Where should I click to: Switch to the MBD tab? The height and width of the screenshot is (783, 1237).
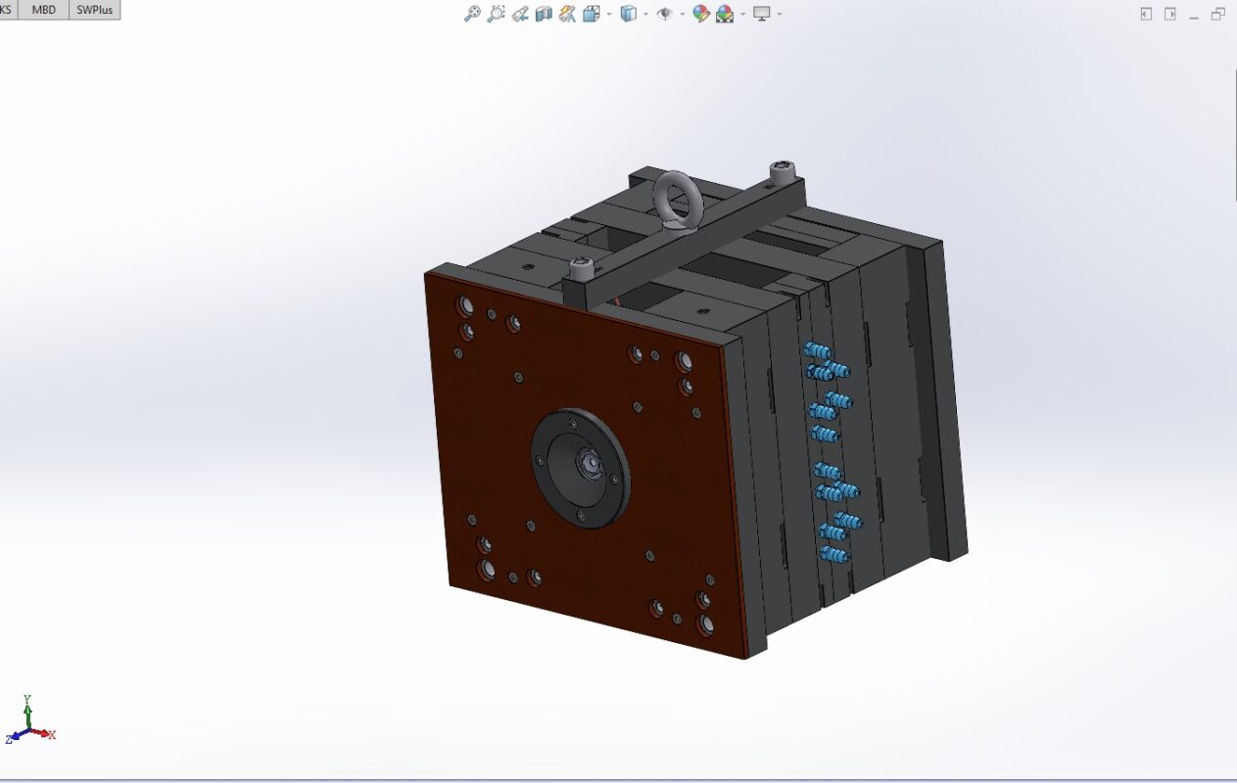44,10
